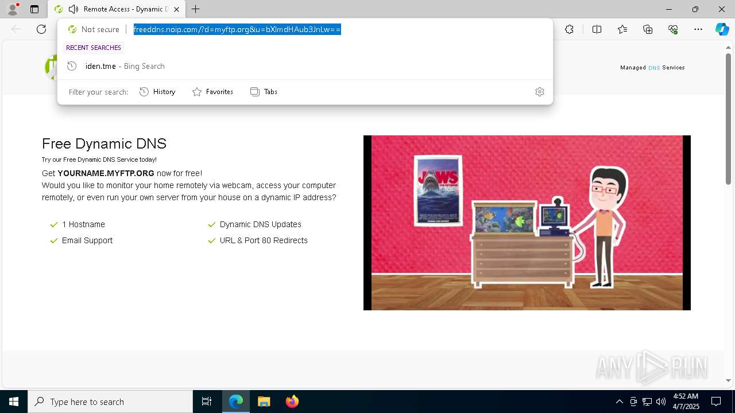Refresh the page
735x413 pixels.
coord(41,29)
